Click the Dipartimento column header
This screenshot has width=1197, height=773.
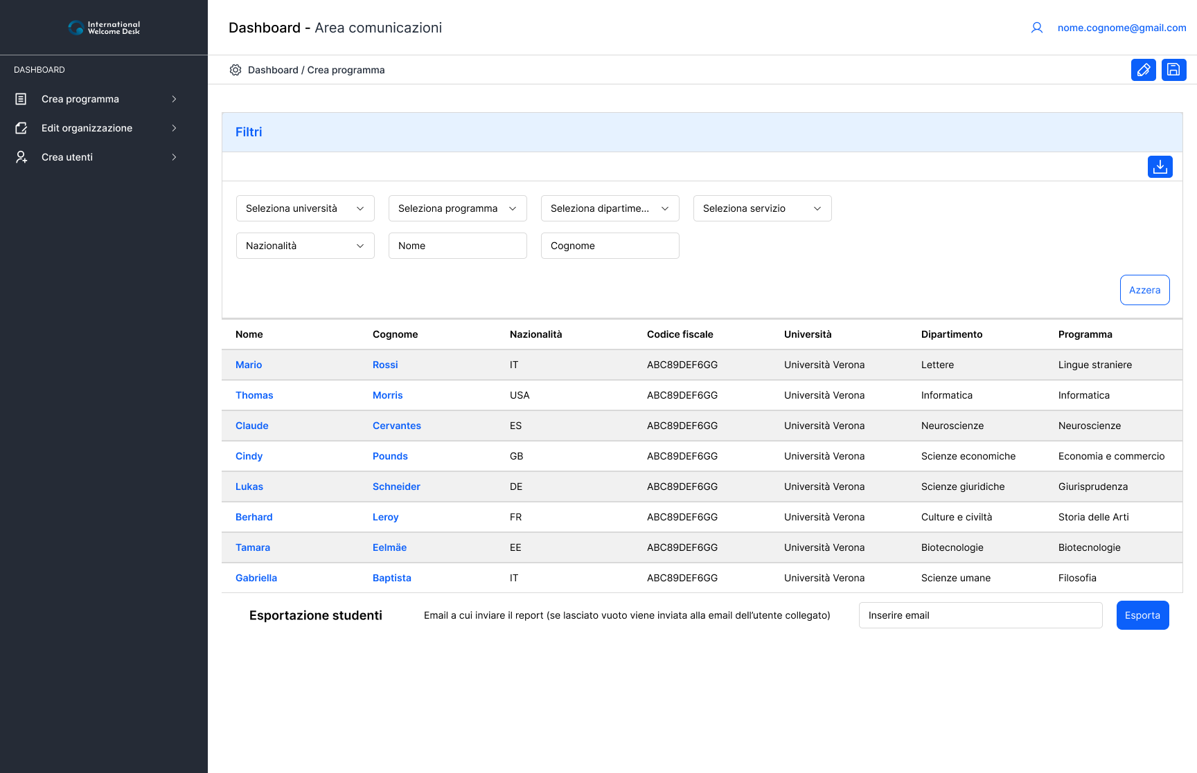coord(952,334)
